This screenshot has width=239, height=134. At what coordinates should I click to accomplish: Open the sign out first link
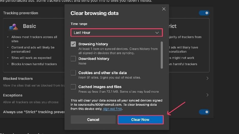click(x=112, y=109)
